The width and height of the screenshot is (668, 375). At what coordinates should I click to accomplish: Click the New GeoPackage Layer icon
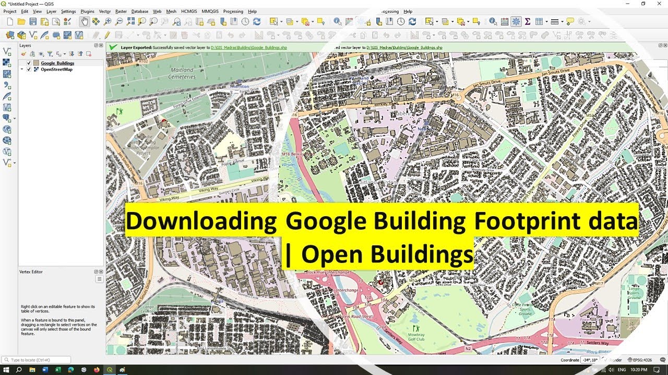click(21, 35)
